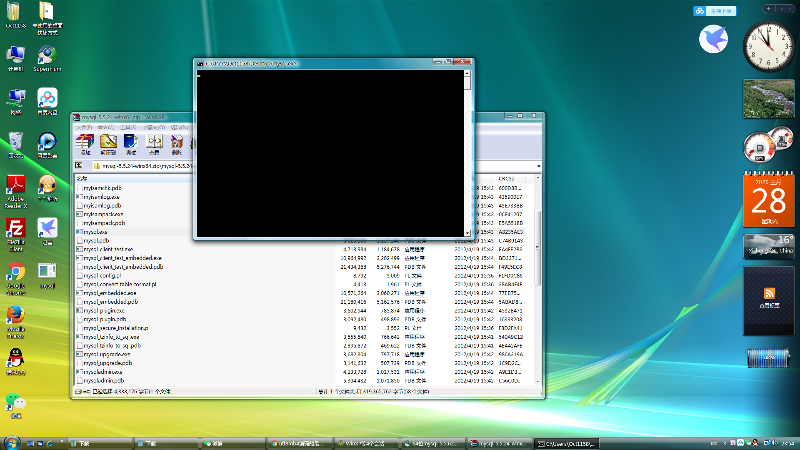Click the WinRAR Add (添加) toolbar icon
This screenshot has height=450, width=800.
pyautogui.click(x=85, y=144)
